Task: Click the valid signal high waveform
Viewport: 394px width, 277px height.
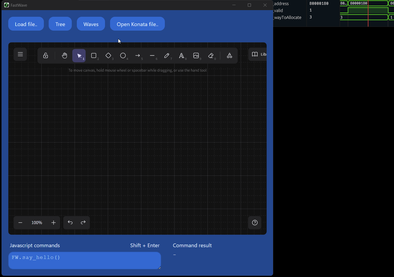Action: pos(368,10)
